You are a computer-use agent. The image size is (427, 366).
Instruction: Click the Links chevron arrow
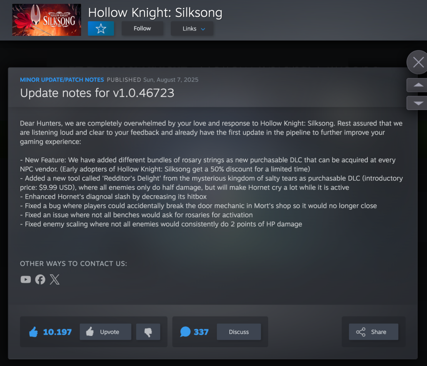click(203, 29)
